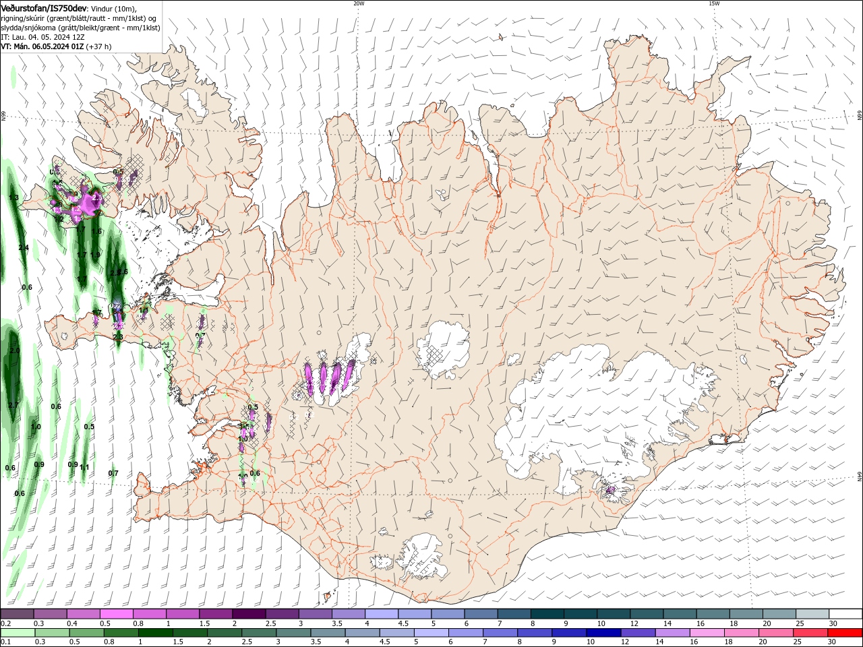The width and height of the screenshot is (863, 647).
Task: Click the 'VT: Mán. 06.05.2024 01Z' valid time
Action: [42, 47]
